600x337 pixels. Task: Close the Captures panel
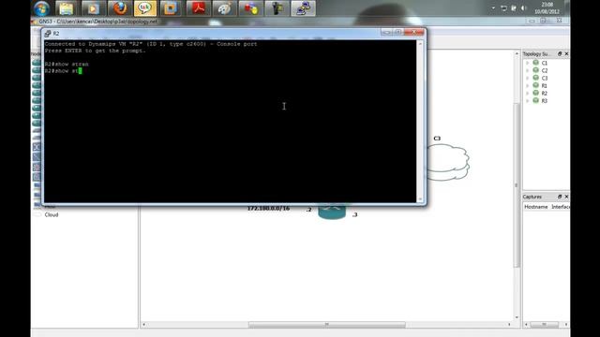[x=566, y=197]
